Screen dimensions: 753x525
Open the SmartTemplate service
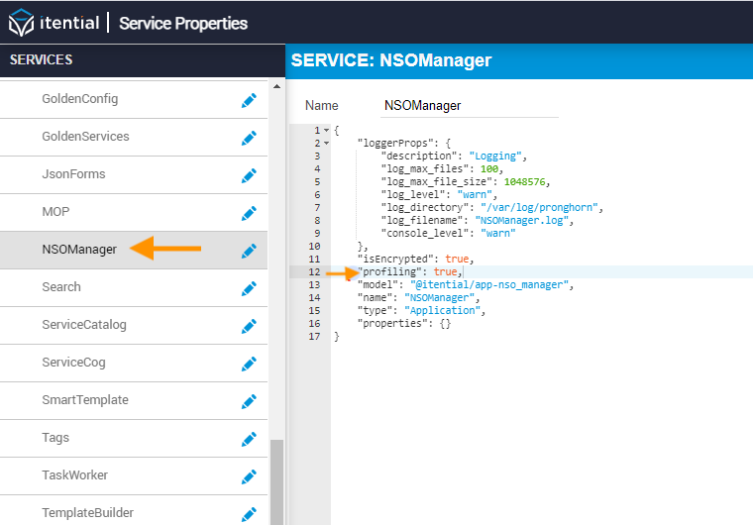tap(134, 400)
